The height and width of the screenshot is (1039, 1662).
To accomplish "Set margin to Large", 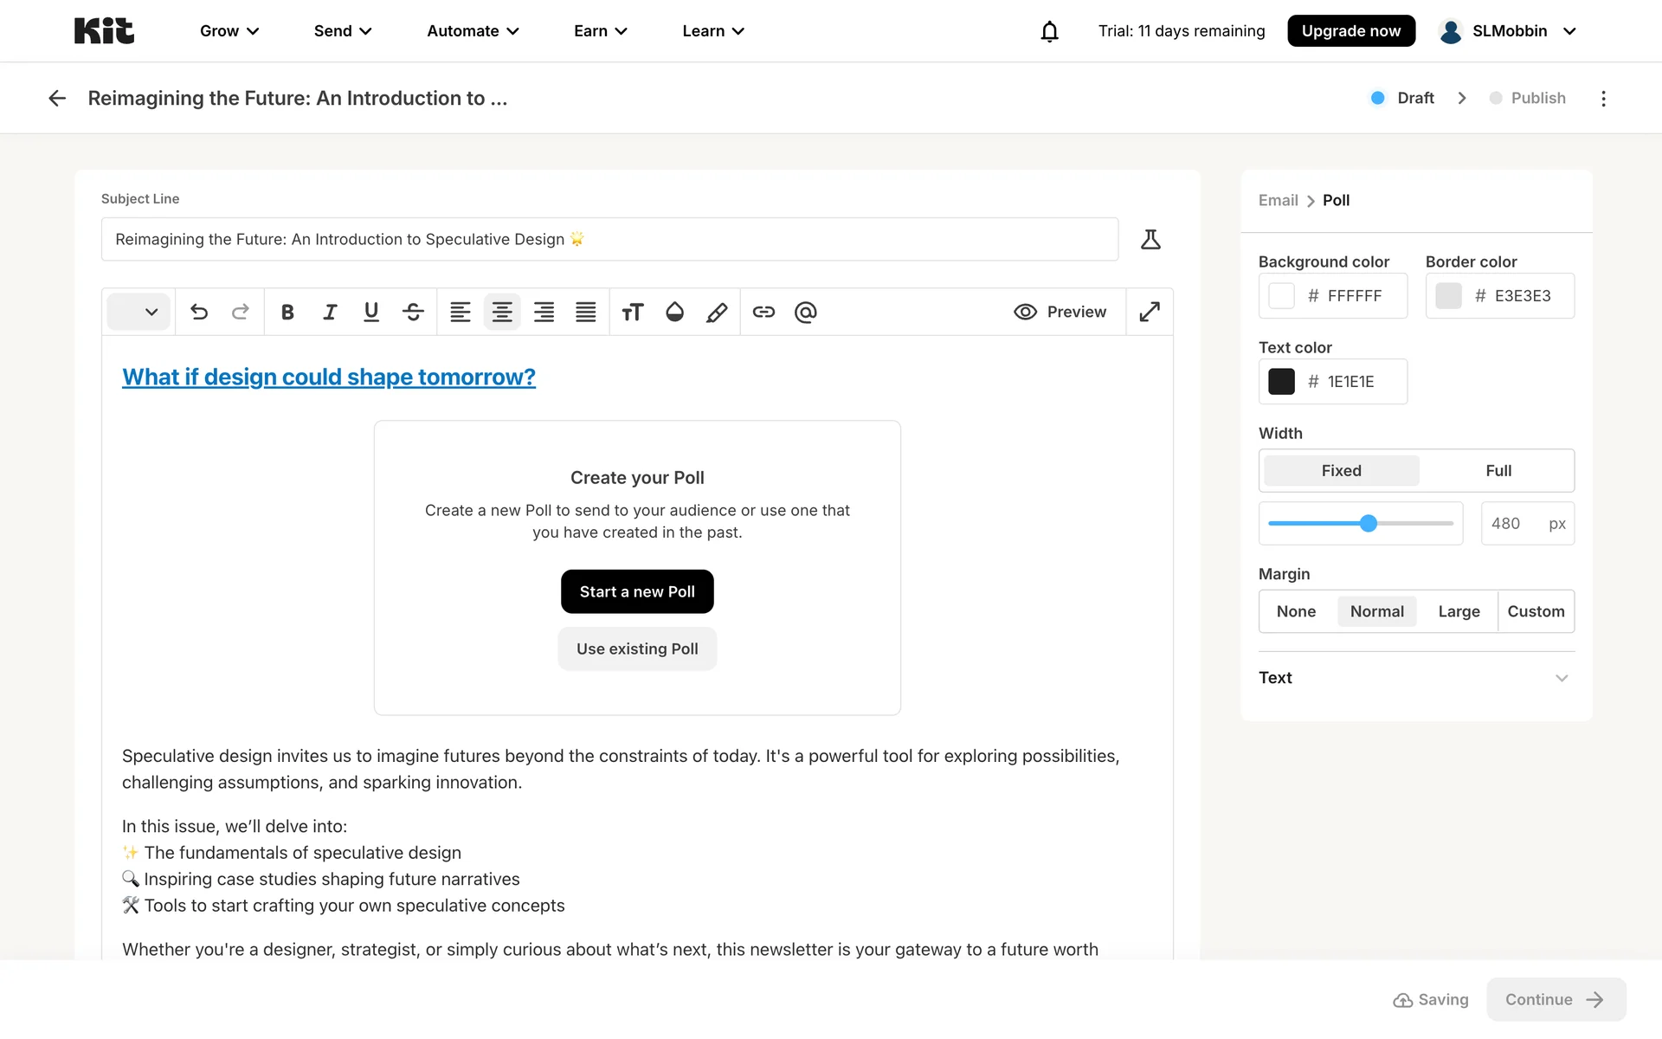I will tap(1459, 611).
